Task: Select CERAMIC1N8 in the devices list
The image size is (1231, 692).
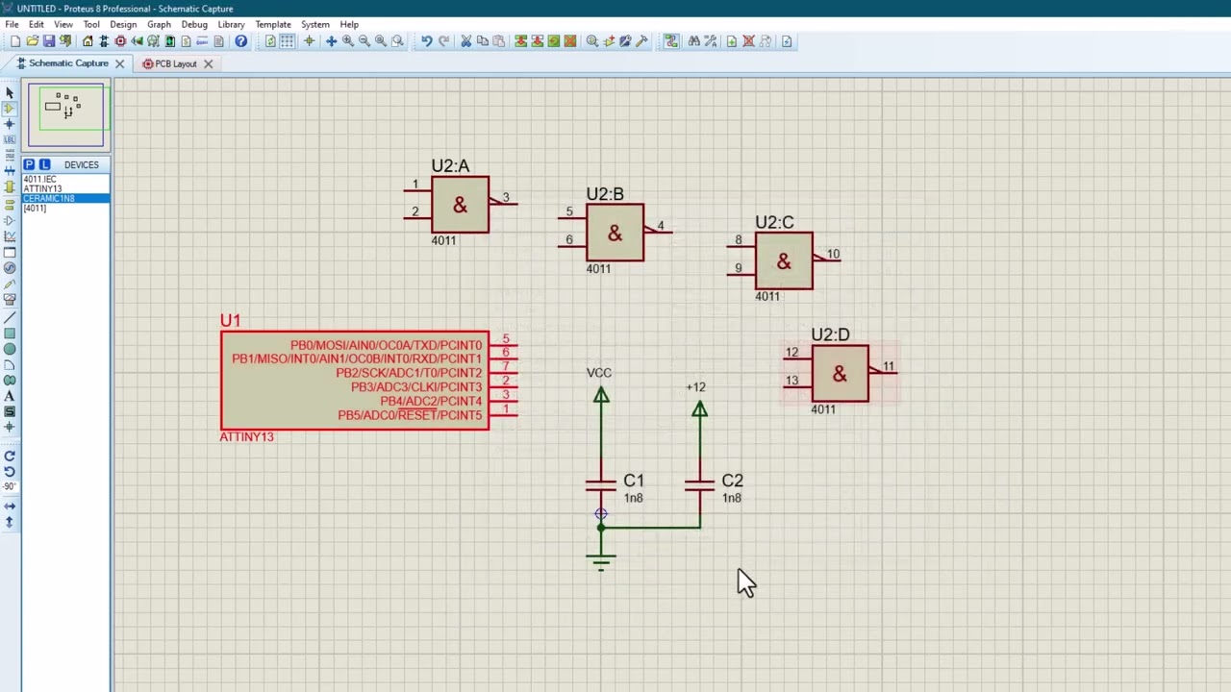Action: (x=65, y=199)
